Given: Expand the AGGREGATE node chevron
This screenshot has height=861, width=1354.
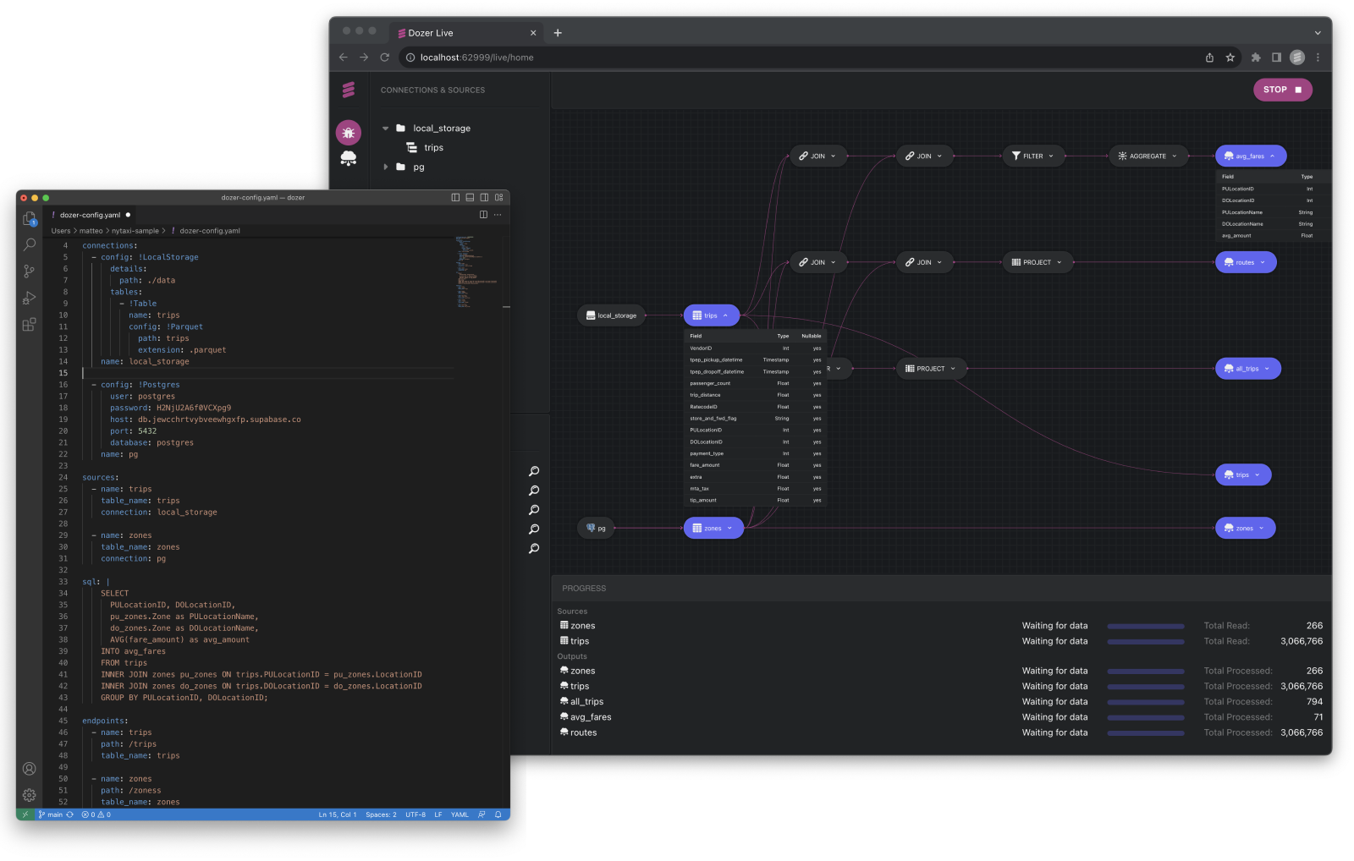Looking at the screenshot, I should [x=1175, y=156].
